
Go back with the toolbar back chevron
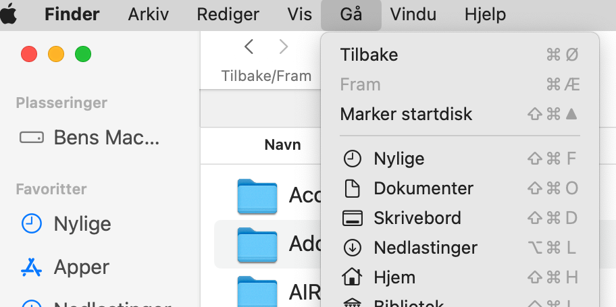[x=249, y=47]
